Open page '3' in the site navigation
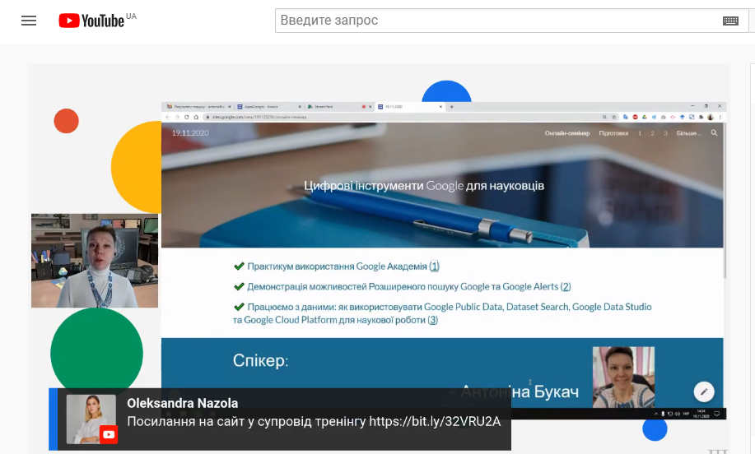The image size is (755, 454). click(665, 133)
